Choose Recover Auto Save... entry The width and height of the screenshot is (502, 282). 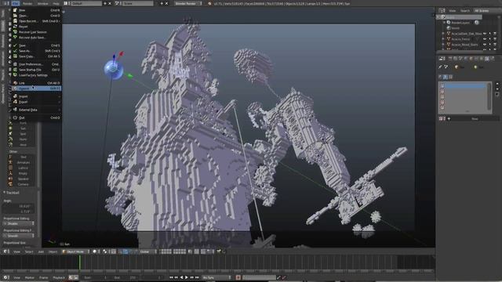pos(36,38)
